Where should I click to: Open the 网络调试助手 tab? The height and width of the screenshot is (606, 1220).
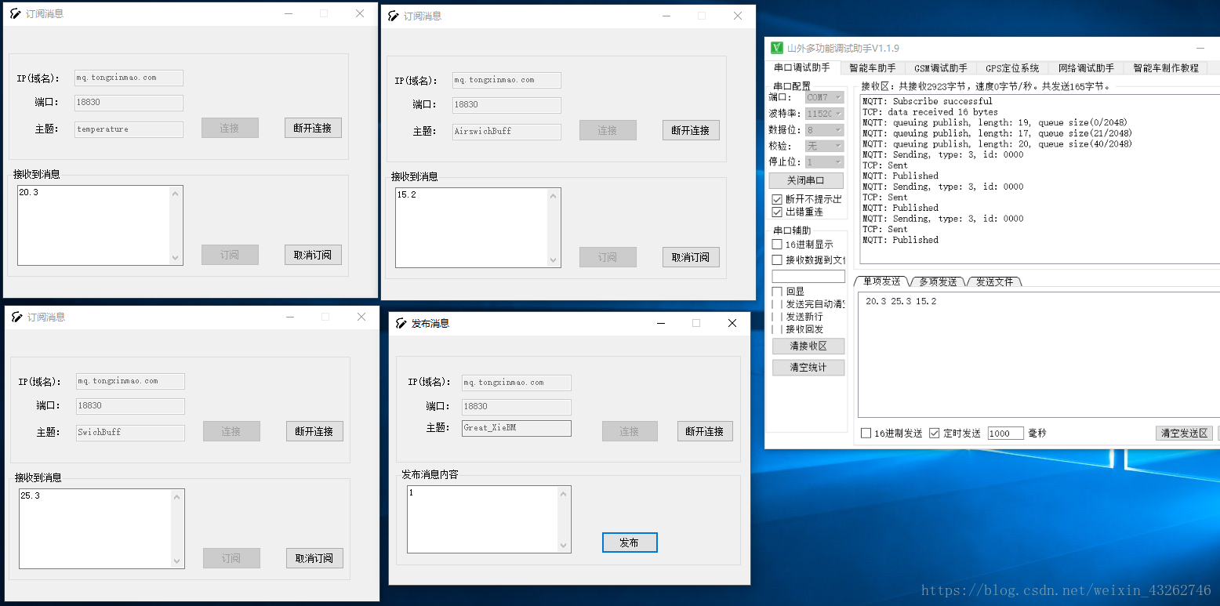click(x=1086, y=68)
